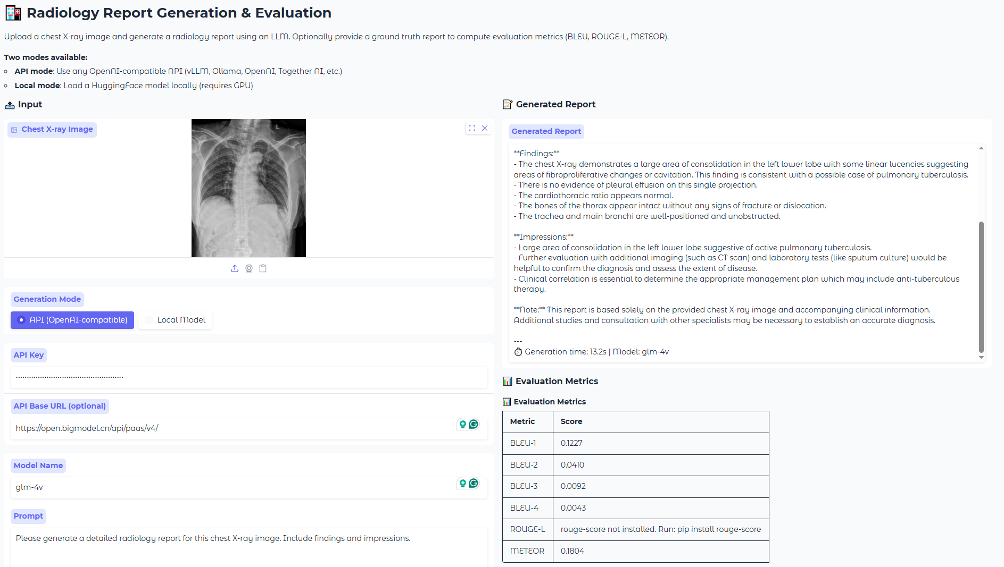Click the webcam capture icon below the image
Screen dimensions: 1004x567
click(249, 268)
